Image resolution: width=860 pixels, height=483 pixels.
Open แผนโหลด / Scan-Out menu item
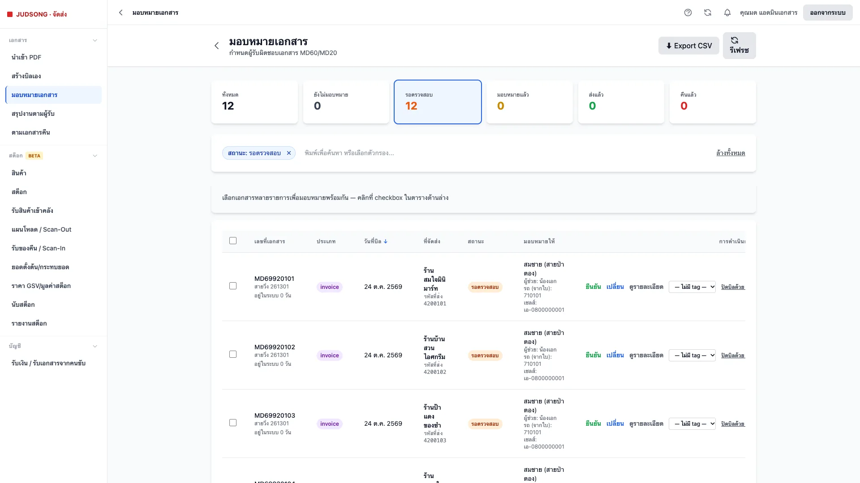(54, 229)
